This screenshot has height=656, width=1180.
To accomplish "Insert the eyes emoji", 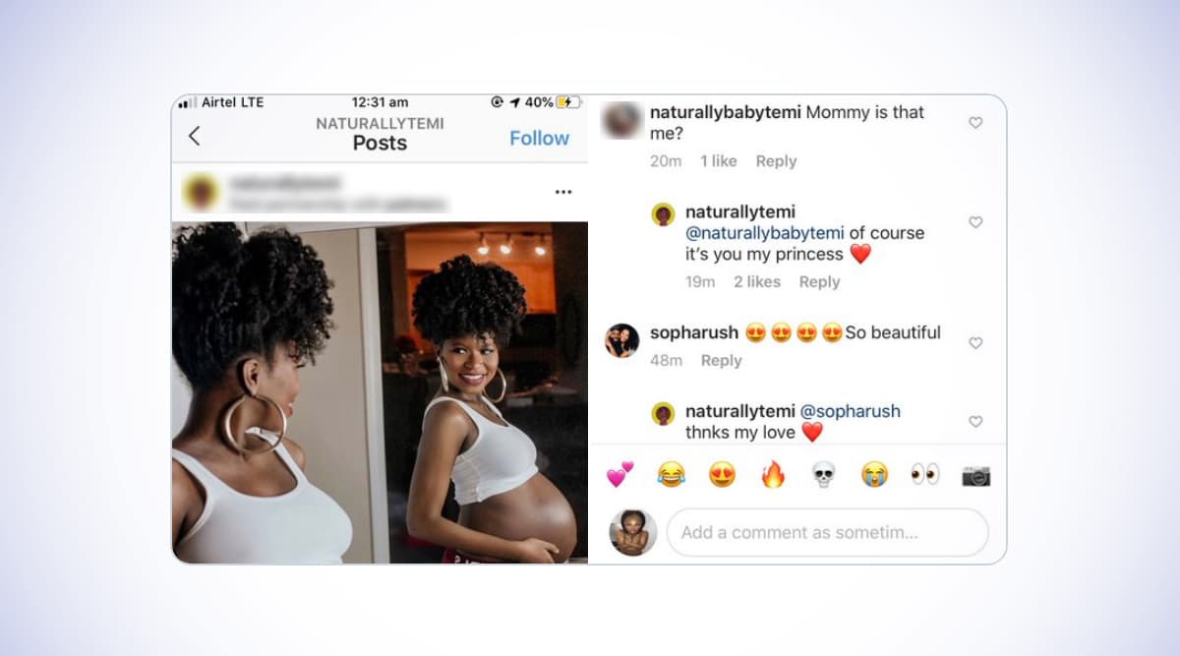I will (x=925, y=475).
